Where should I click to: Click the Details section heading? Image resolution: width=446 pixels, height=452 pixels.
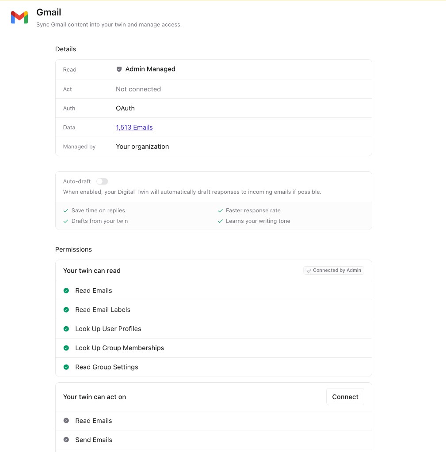pyautogui.click(x=65, y=49)
